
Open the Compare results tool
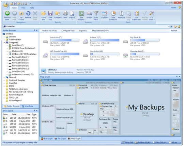pos(58,15)
